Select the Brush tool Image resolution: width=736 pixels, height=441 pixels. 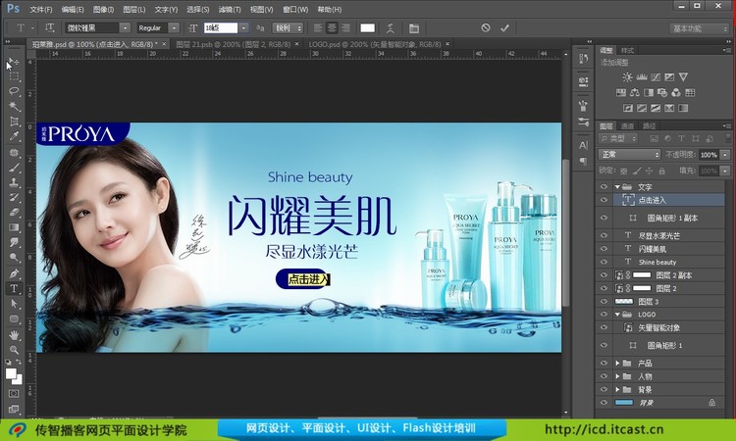click(x=14, y=168)
